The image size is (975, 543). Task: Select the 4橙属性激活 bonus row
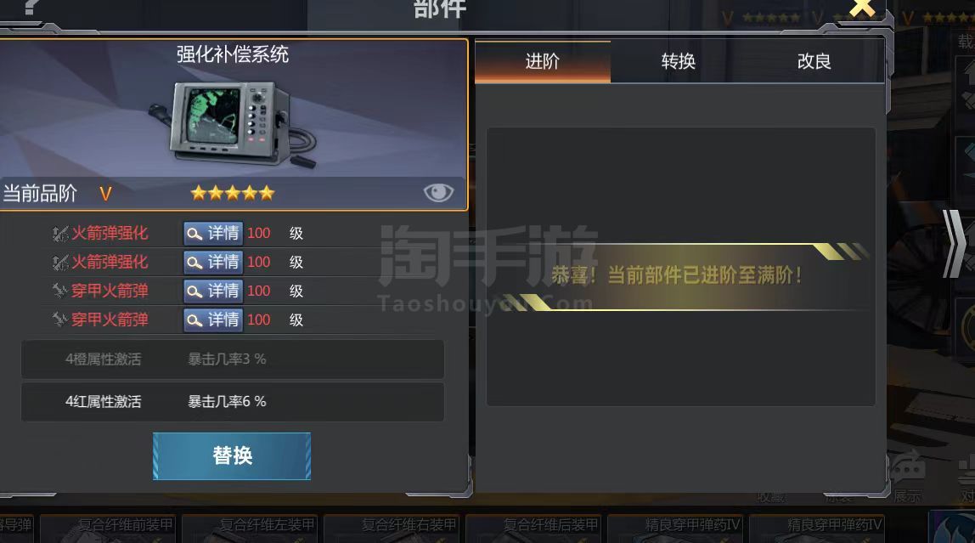click(x=233, y=359)
